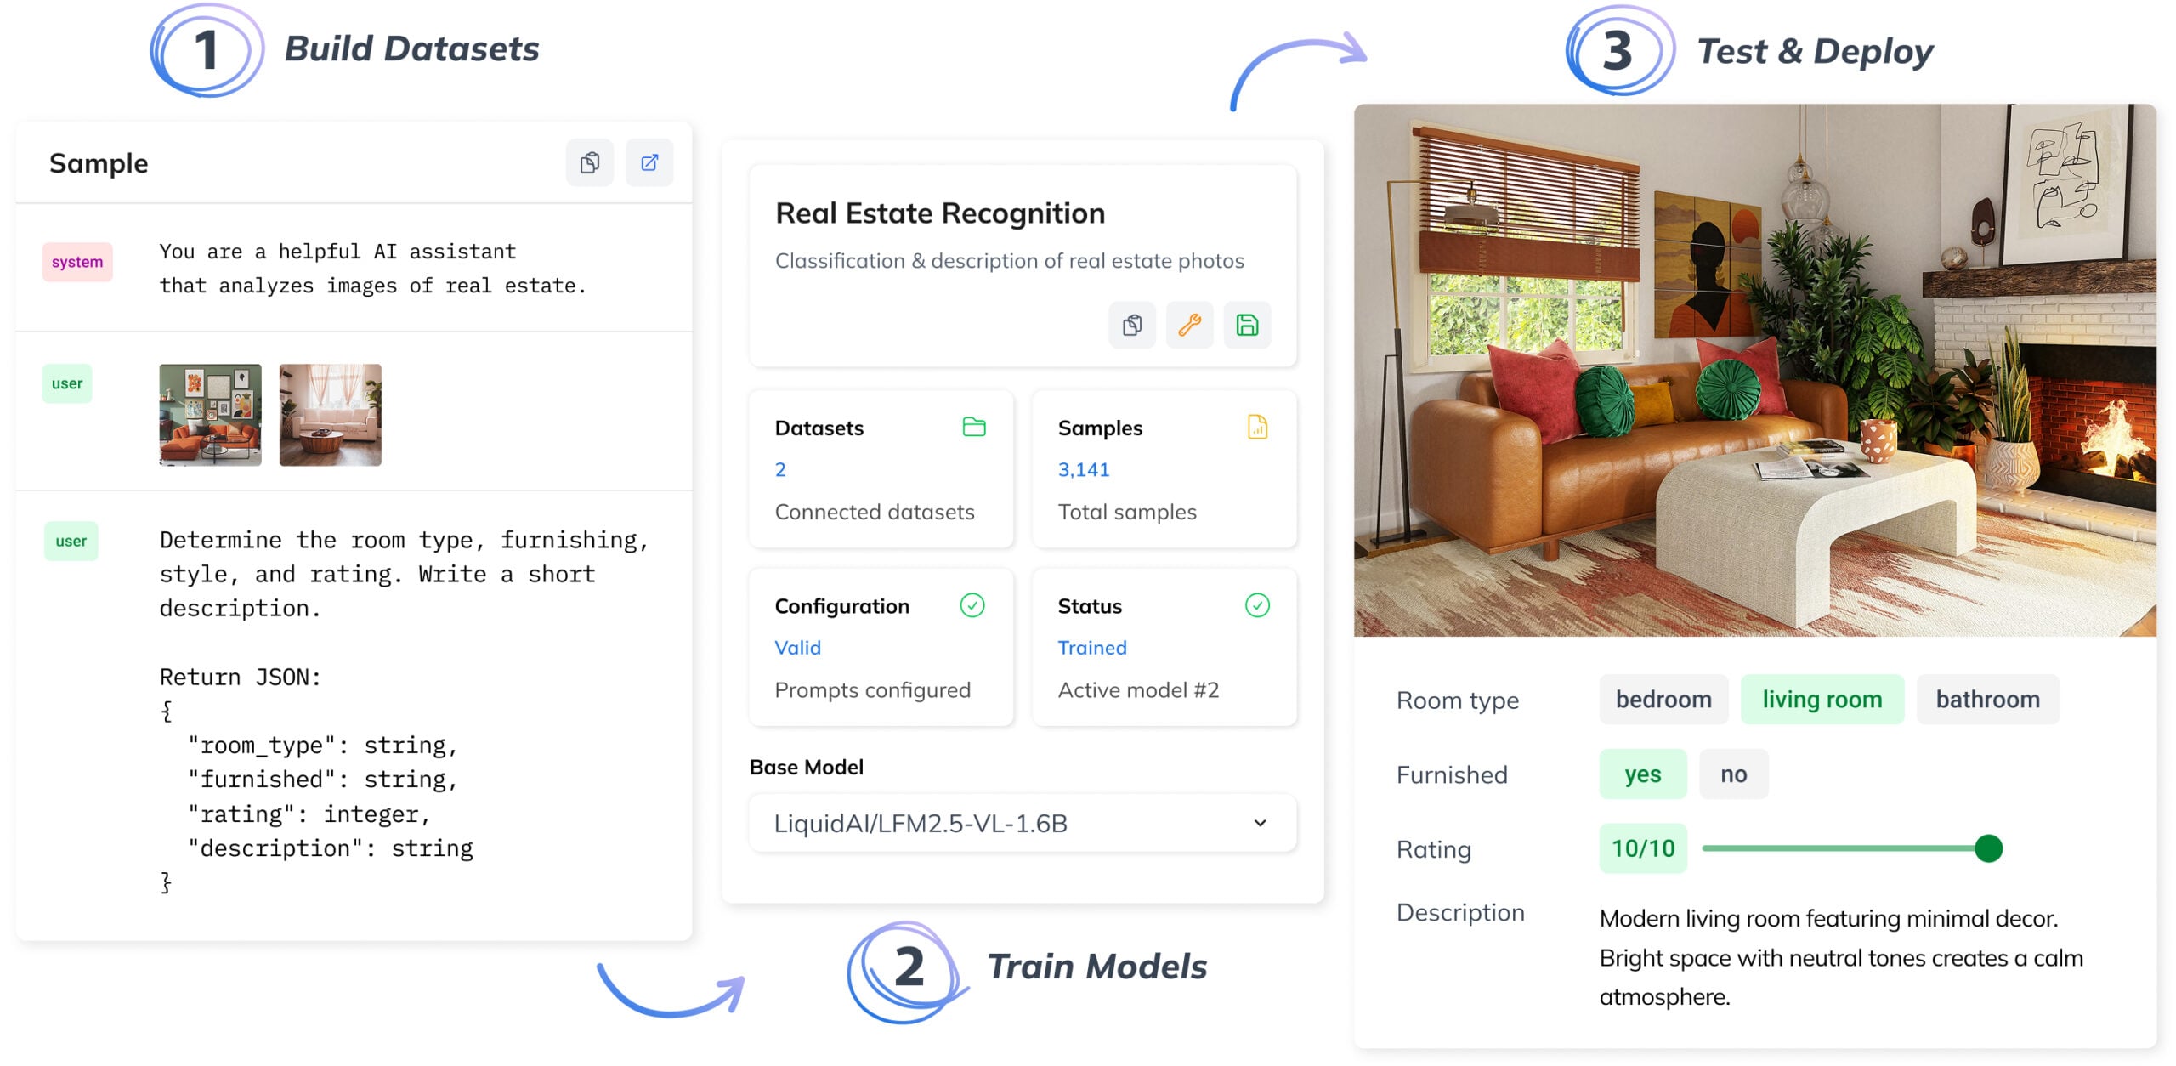This screenshot has height=1066, width=2176.
Task: Set Furnished to yes
Action: 1642,774
